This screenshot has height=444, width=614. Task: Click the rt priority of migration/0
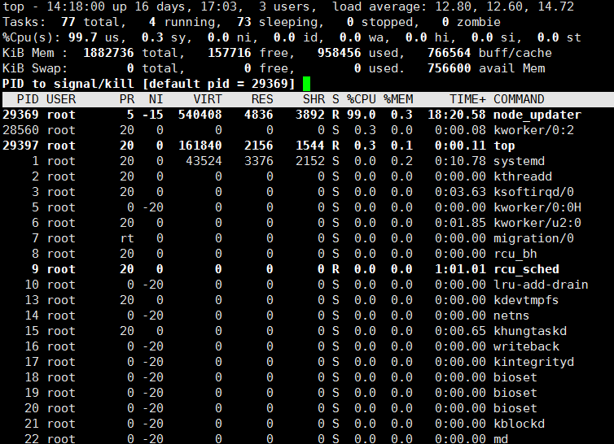(127, 238)
